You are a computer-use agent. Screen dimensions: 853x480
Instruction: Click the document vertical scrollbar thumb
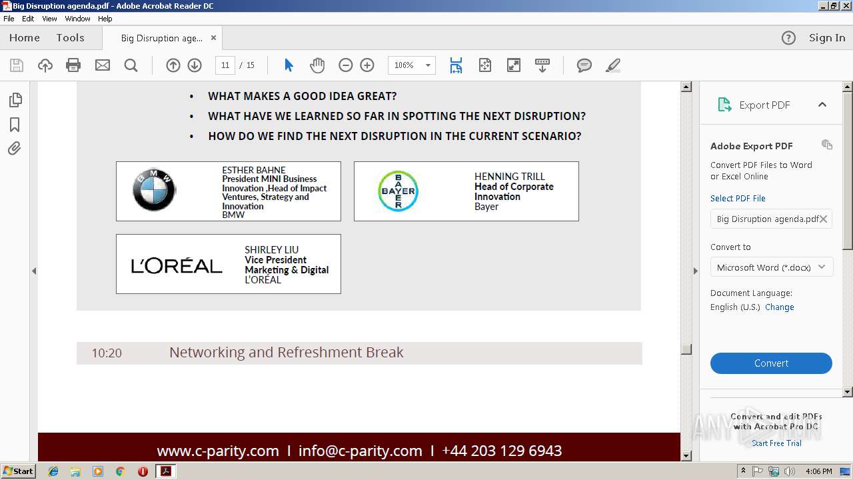pos(686,349)
